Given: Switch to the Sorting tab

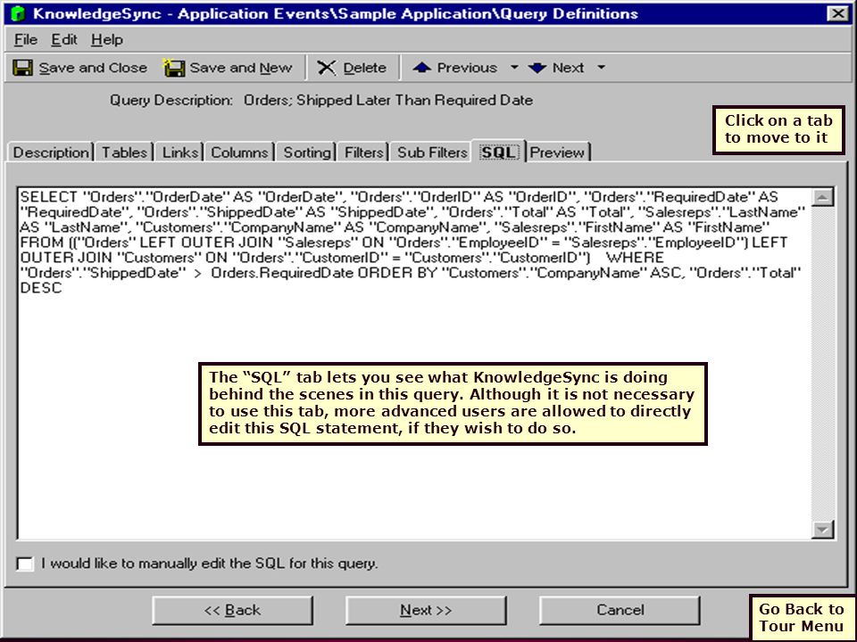Looking at the screenshot, I should [307, 152].
